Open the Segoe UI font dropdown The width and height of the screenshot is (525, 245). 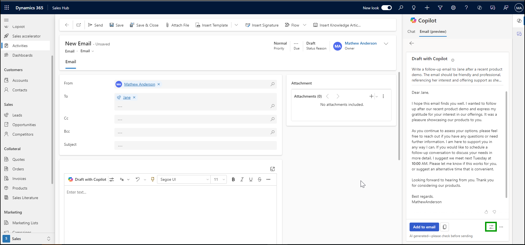pos(184,179)
